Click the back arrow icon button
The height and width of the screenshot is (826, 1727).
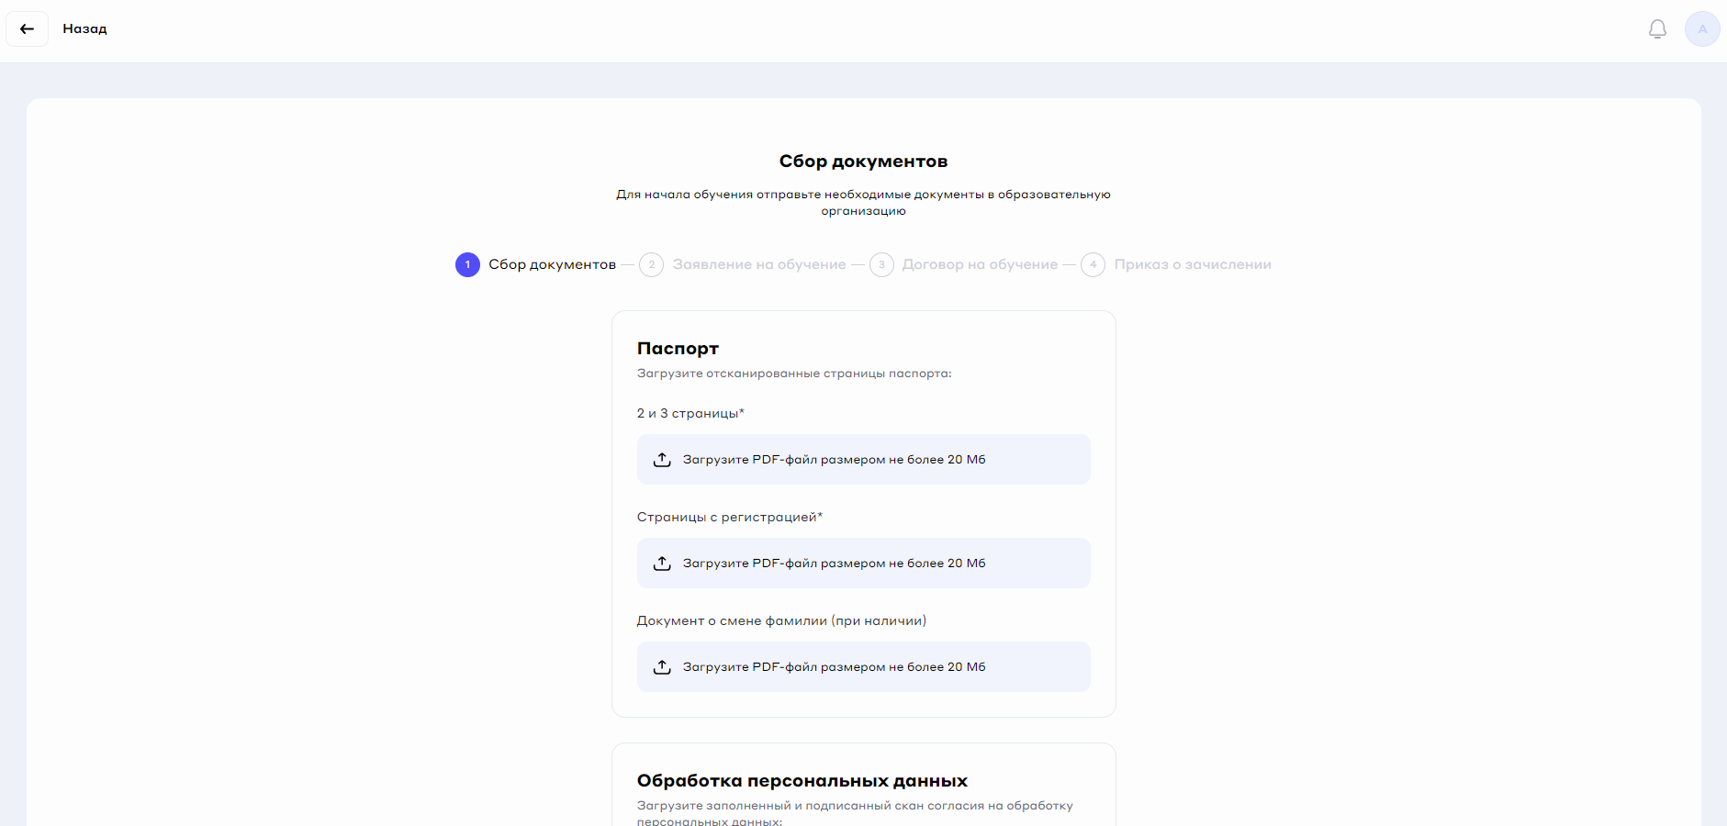(x=27, y=29)
